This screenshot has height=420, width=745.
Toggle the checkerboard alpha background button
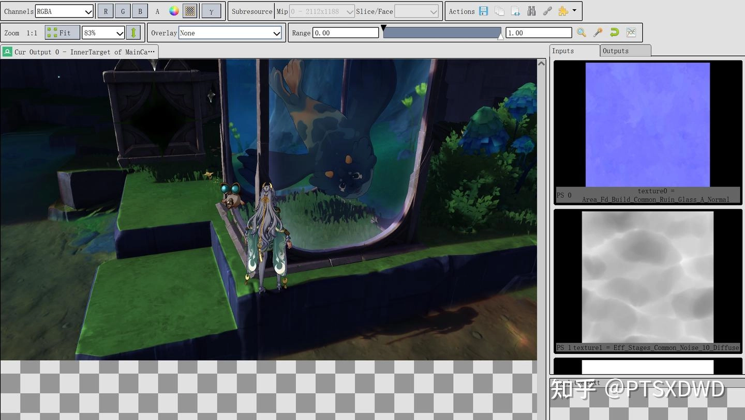point(190,11)
